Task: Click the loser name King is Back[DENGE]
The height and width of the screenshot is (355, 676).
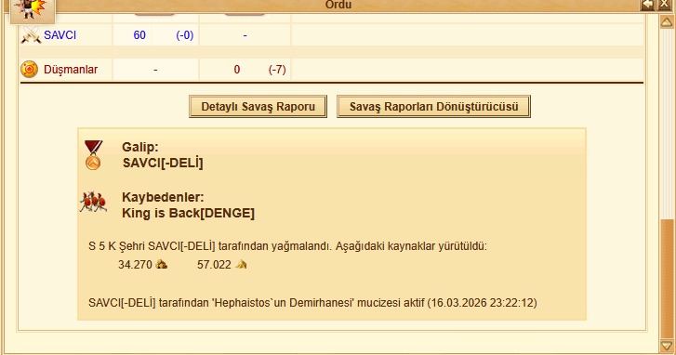Action: pos(189,213)
